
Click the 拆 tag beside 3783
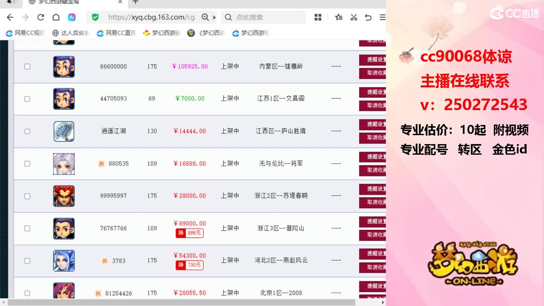[x=105, y=261]
